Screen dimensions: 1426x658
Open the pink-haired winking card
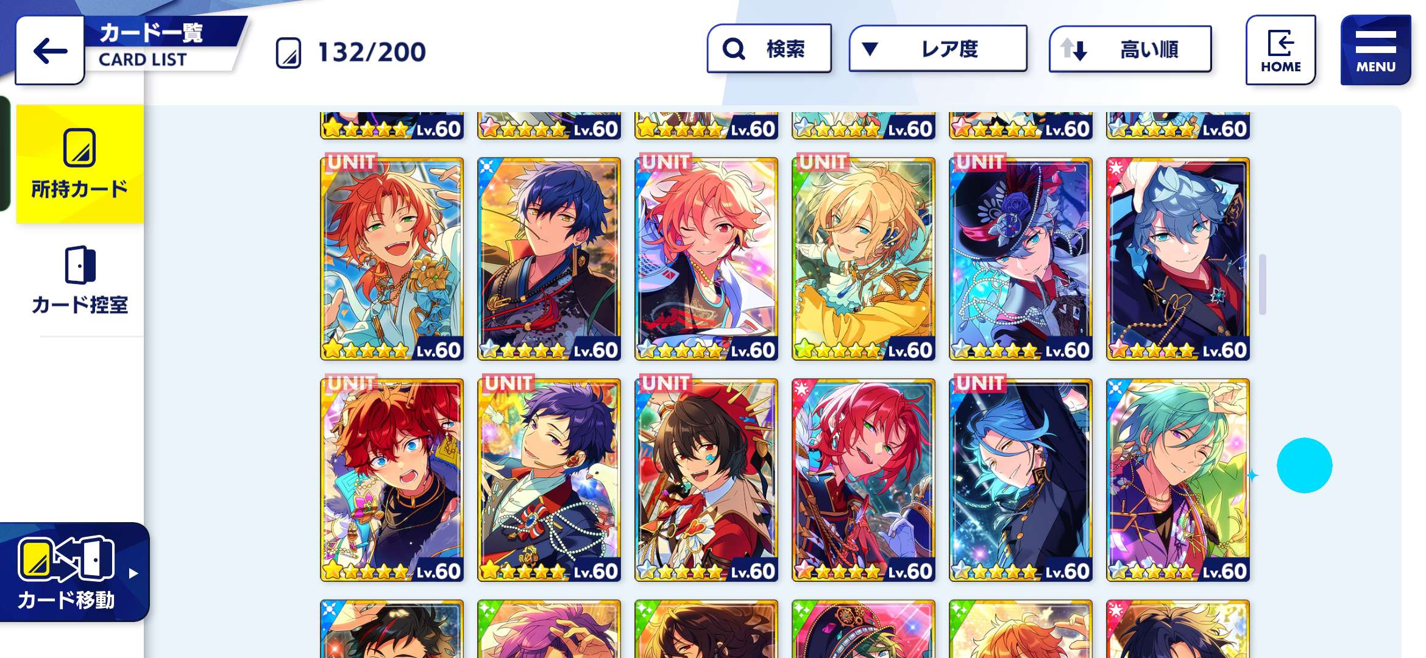(x=706, y=259)
